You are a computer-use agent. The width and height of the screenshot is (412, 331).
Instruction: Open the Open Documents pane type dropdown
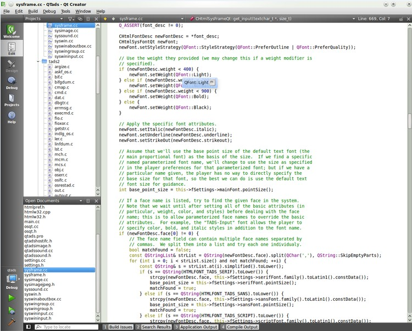[x=54, y=201]
